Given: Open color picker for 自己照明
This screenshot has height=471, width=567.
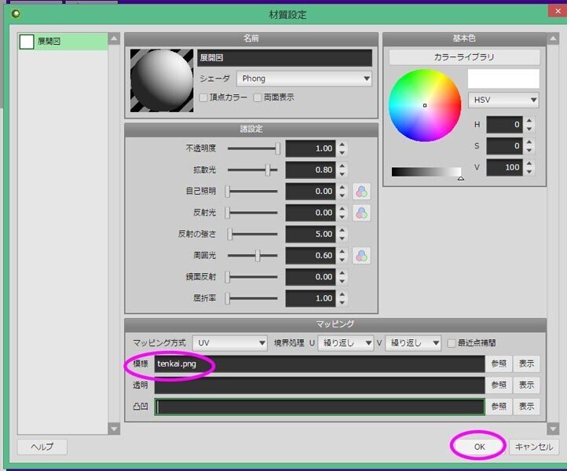Looking at the screenshot, I should click(361, 192).
